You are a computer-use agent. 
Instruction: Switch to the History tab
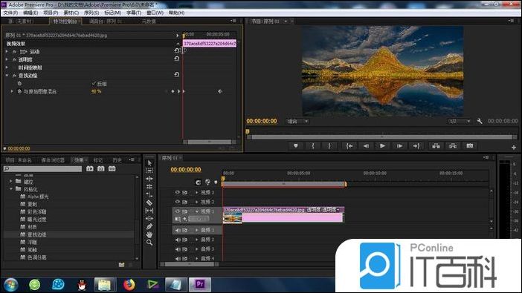[x=117, y=160]
